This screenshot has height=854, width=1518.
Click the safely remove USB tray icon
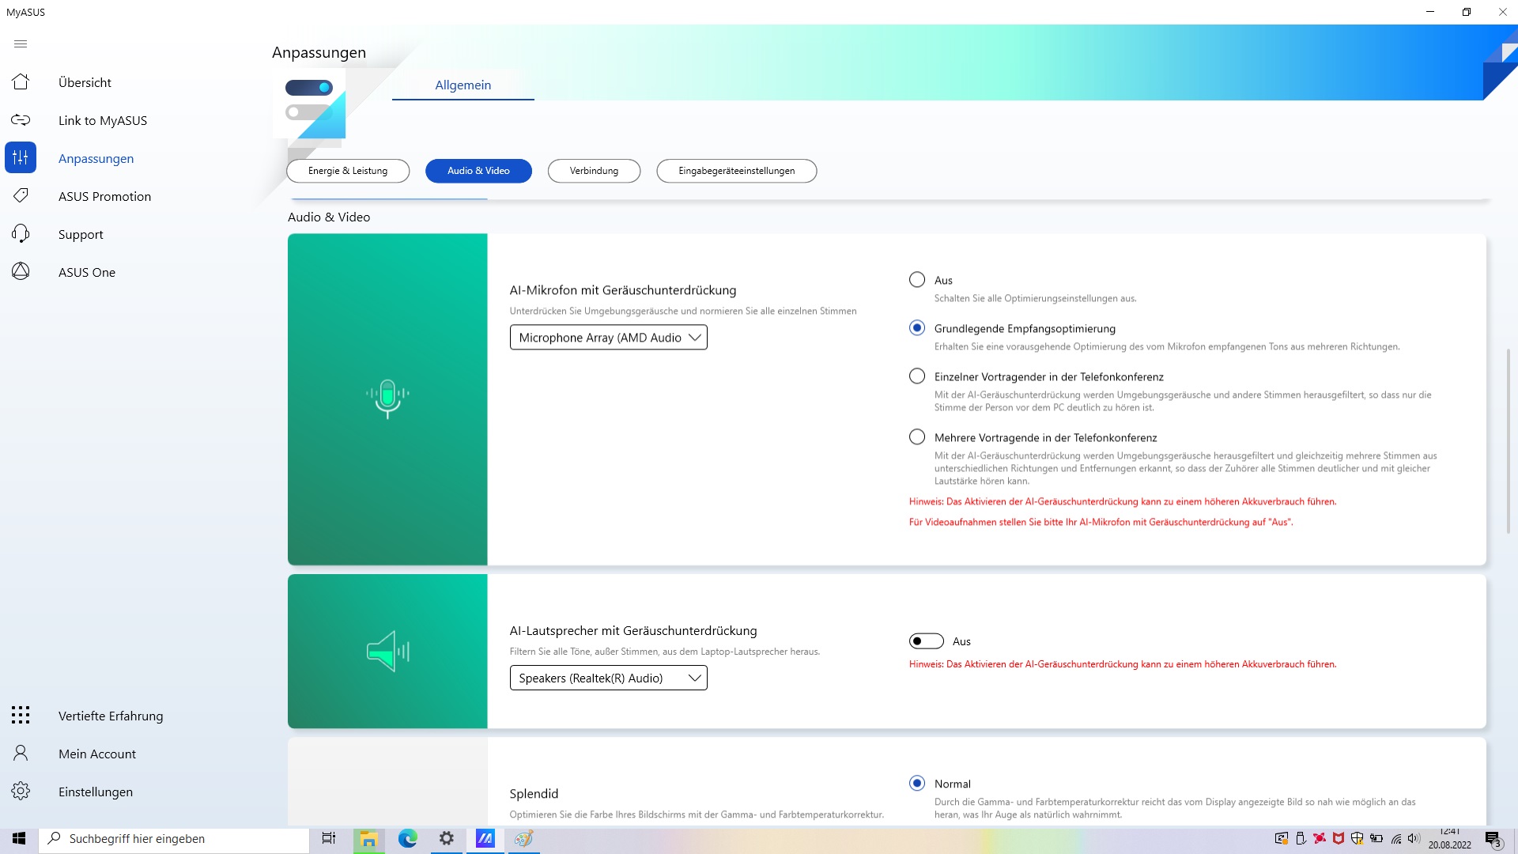point(1301,839)
